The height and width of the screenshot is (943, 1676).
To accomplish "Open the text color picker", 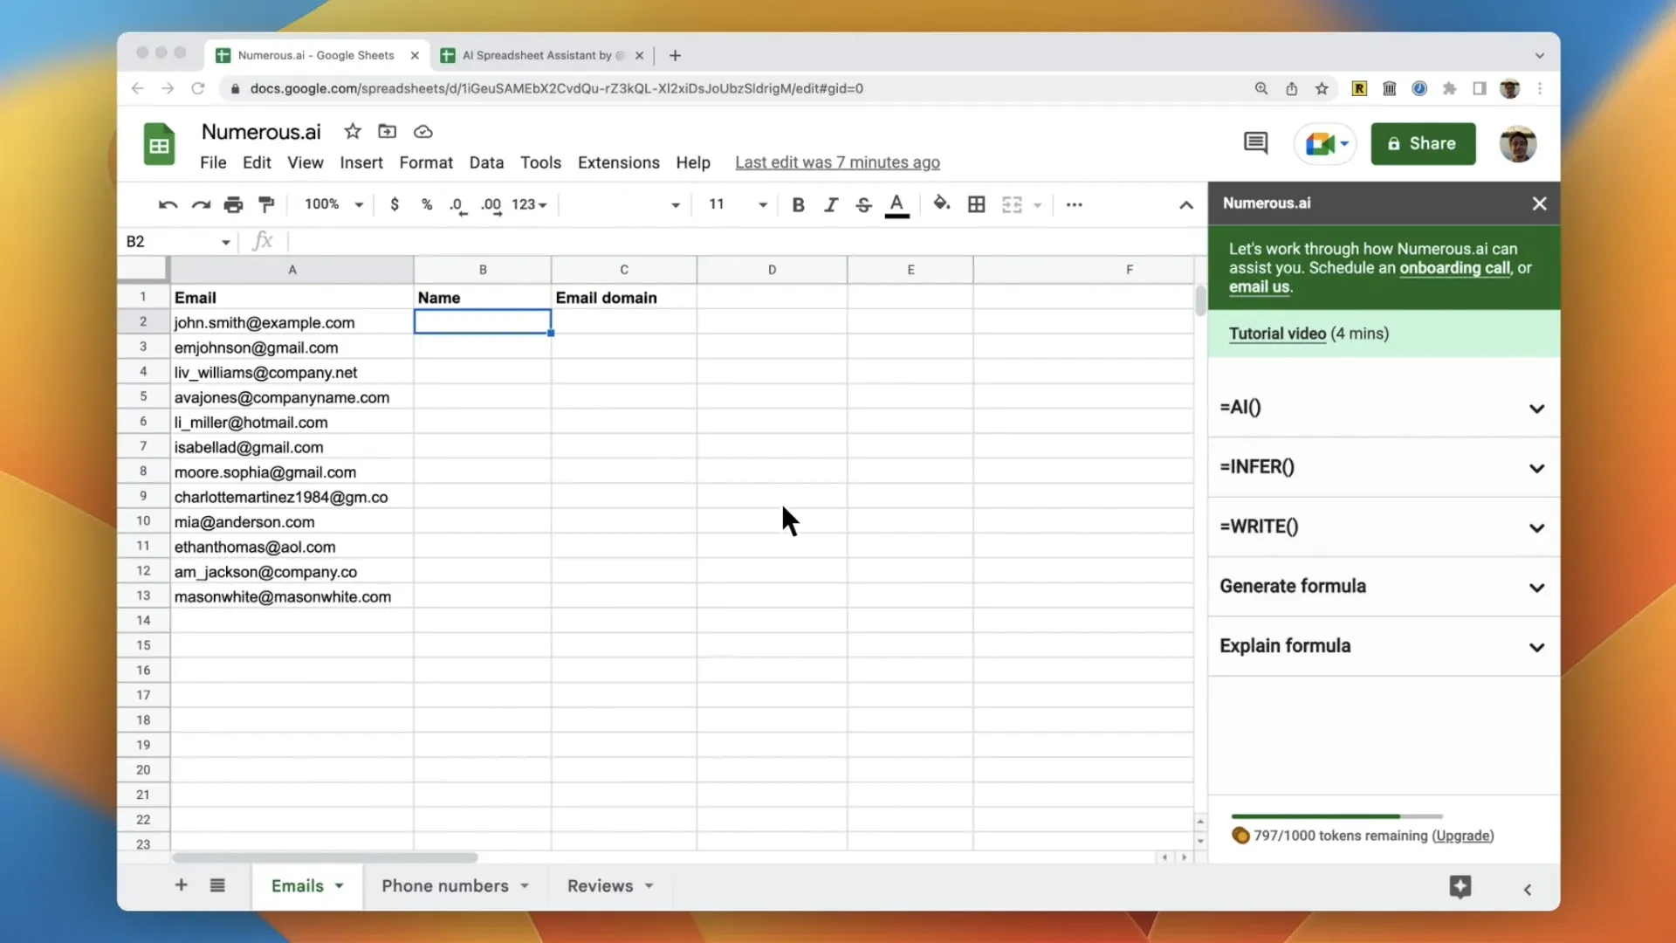I will click(896, 204).
